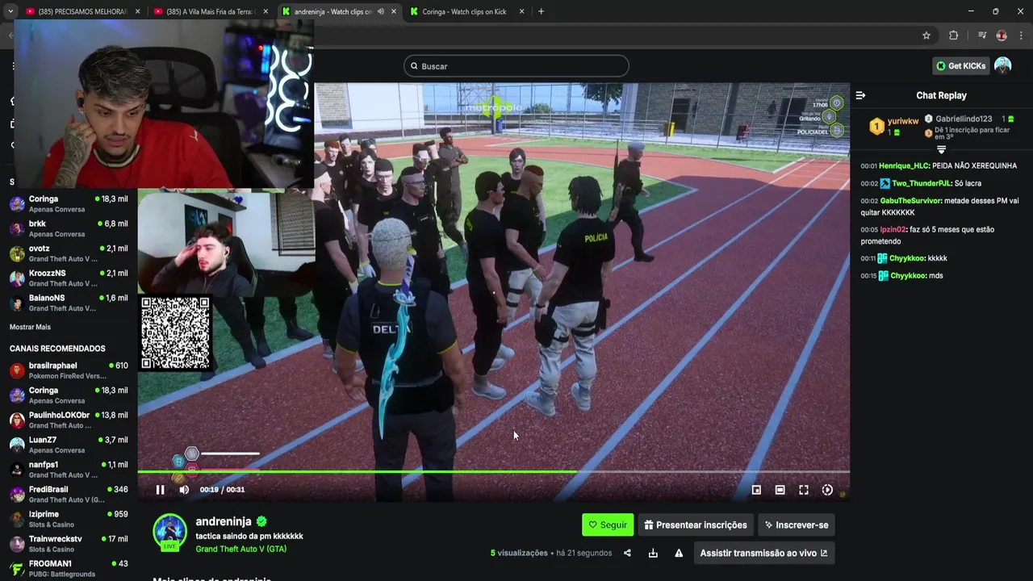
Task: Click Ipzin02 username in chat
Action: 893,229
